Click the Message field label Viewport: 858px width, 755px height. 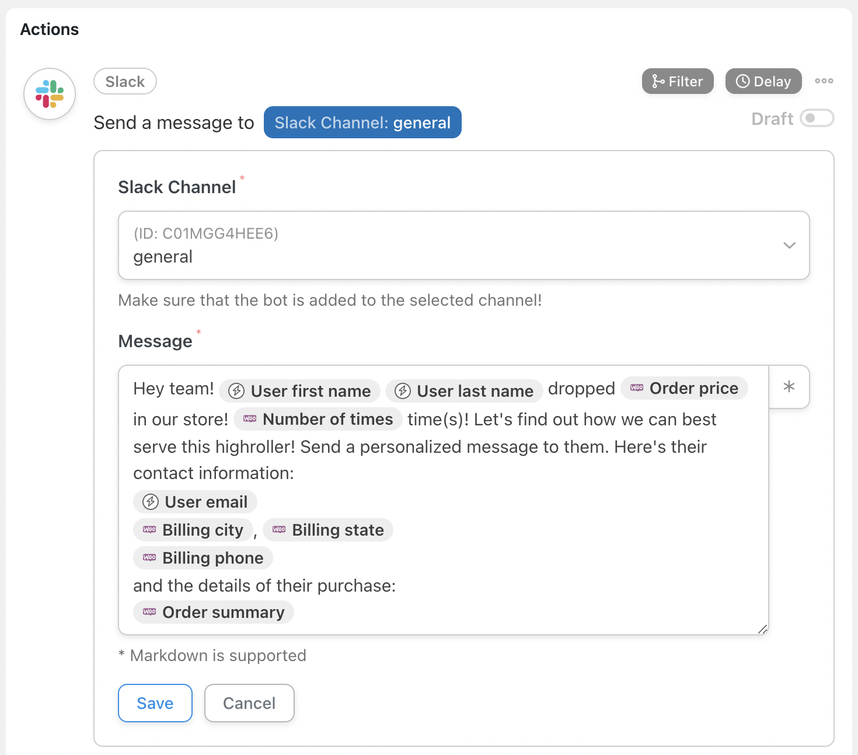[155, 341]
